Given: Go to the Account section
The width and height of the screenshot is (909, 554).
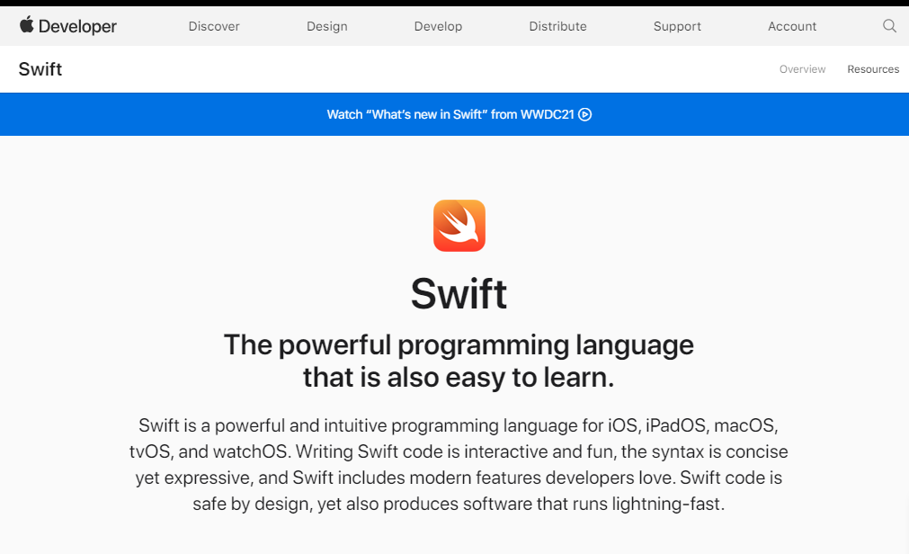Looking at the screenshot, I should click(791, 26).
